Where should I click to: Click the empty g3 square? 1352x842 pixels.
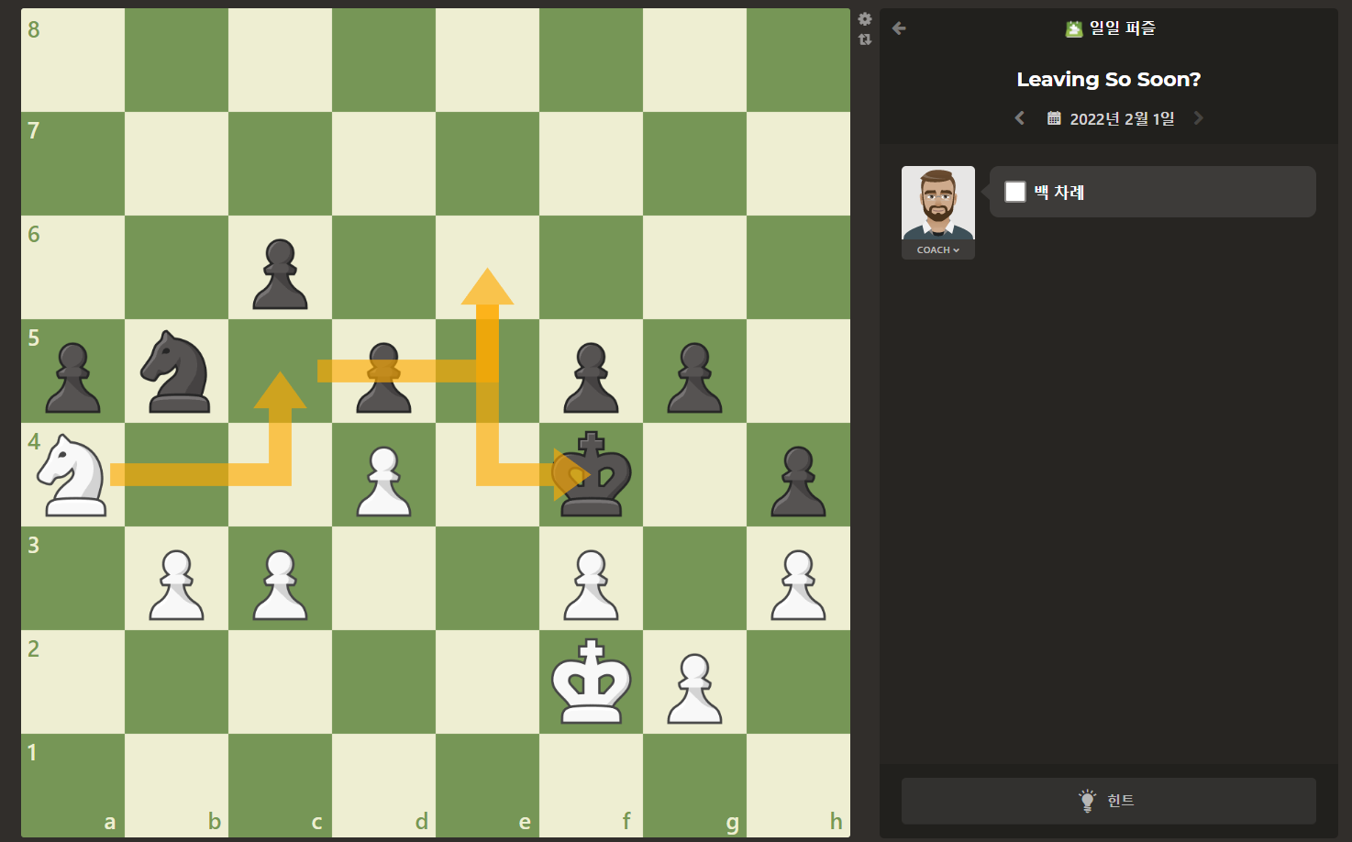pyautogui.click(x=695, y=579)
